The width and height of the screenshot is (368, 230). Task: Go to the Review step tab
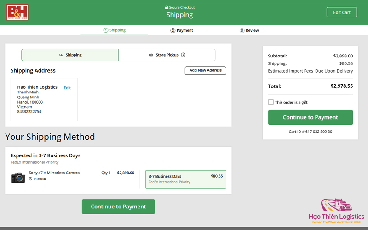click(249, 30)
